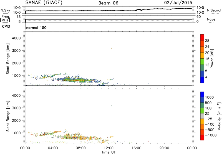Select the Beam 06 heading
This screenshot has height=154, width=222.
[108, 3]
